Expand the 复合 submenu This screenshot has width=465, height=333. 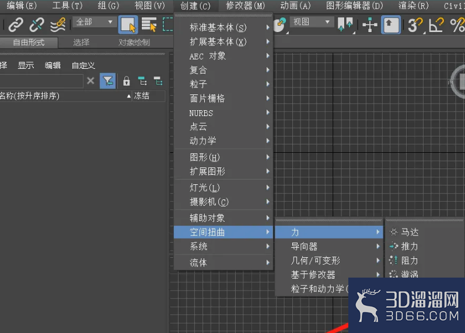223,70
